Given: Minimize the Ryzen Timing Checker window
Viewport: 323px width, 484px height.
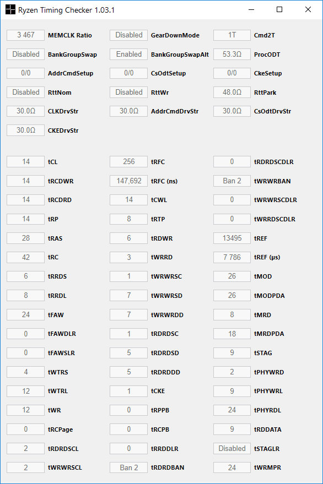Looking at the screenshot, I should (x=251, y=9).
